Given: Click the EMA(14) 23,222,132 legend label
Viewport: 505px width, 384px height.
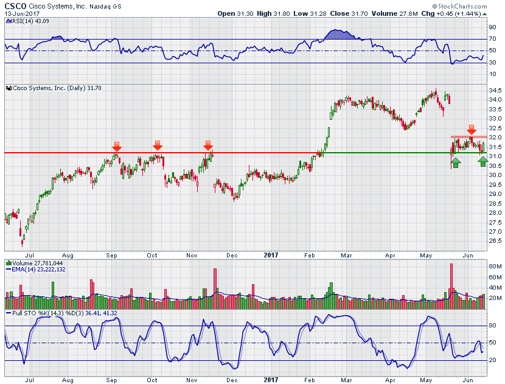Looking at the screenshot, I should click(38, 270).
